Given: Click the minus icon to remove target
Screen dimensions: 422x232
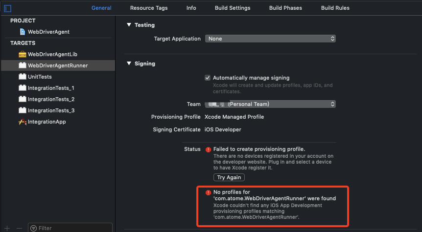Looking at the screenshot, I should [x=19, y=228].
